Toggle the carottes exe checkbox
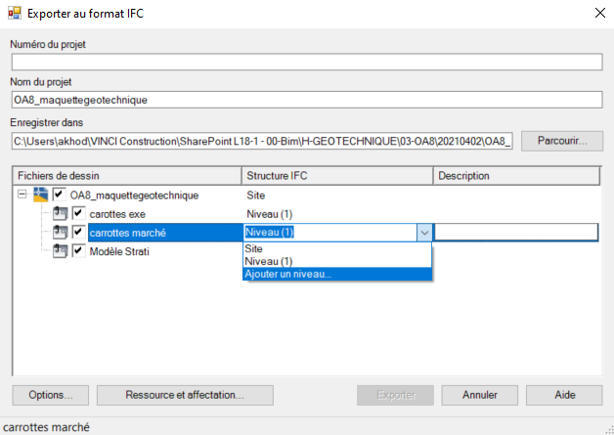Viewport: 614px width, 435px height. pos(79,213)
